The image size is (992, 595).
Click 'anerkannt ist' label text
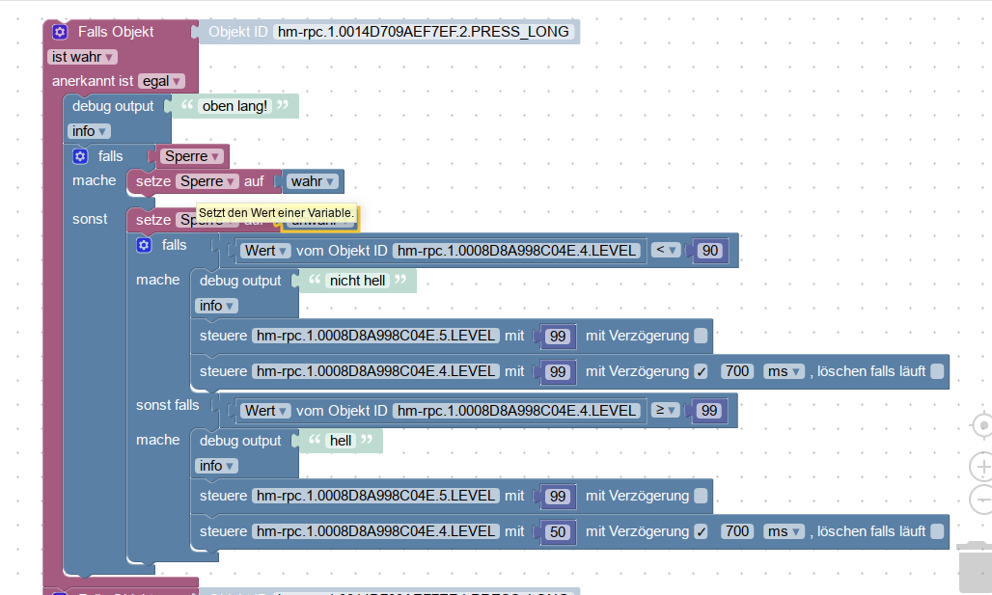pyautogui.click(x=93, y=81)
